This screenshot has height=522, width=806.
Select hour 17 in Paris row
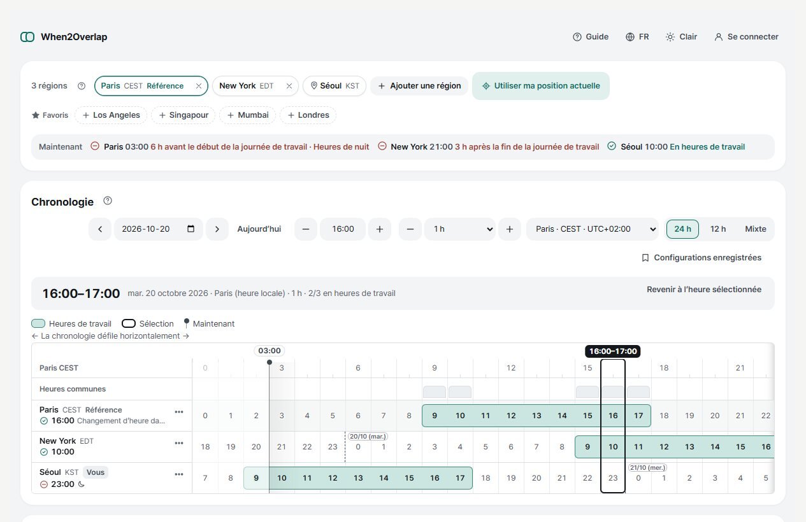click(x=638, y=416)
